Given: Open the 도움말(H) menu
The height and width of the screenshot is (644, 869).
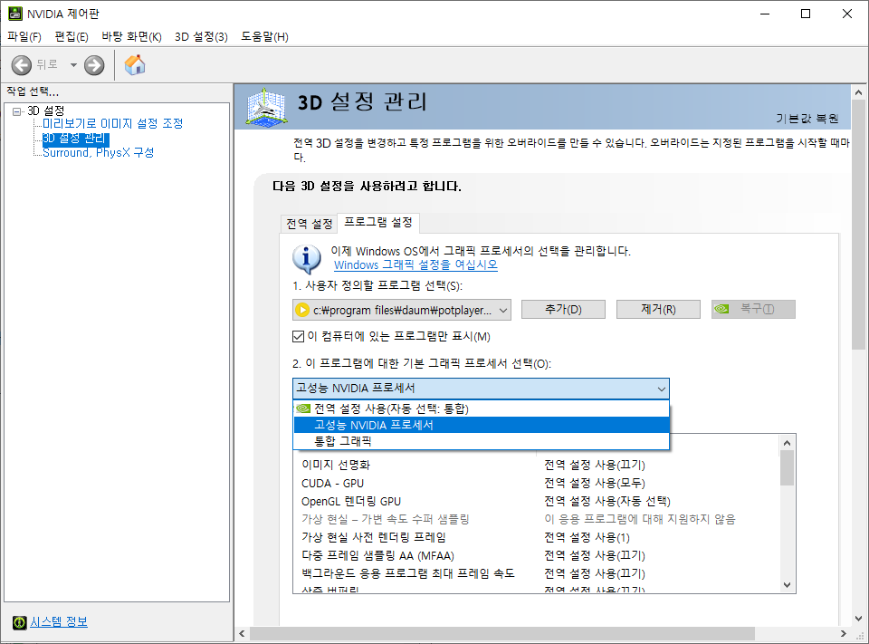Looking at the screenshot, I should tap(264, 36).
